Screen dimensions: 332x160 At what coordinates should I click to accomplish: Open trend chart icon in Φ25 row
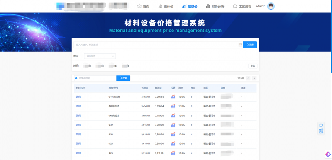pyautogui.click(x=173, y=153)
